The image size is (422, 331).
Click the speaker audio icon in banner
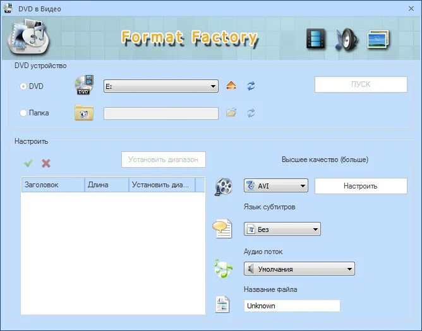tap(346, 39)
